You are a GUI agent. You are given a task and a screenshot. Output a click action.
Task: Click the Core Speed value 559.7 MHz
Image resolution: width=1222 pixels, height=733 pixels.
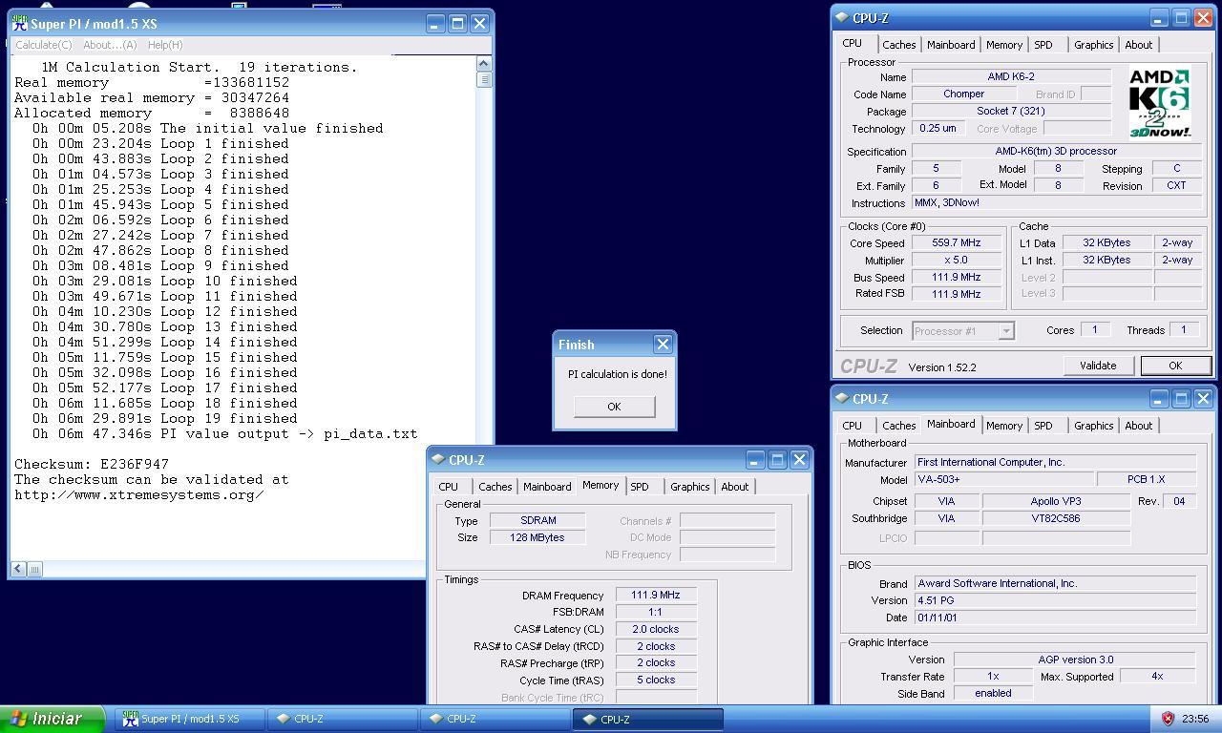coord(957,243)
